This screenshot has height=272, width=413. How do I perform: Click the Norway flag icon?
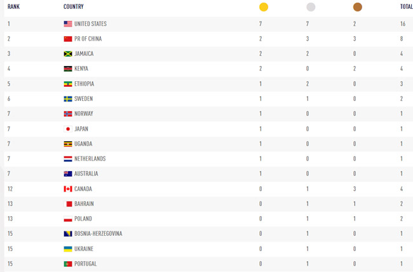tap(68, 114)
